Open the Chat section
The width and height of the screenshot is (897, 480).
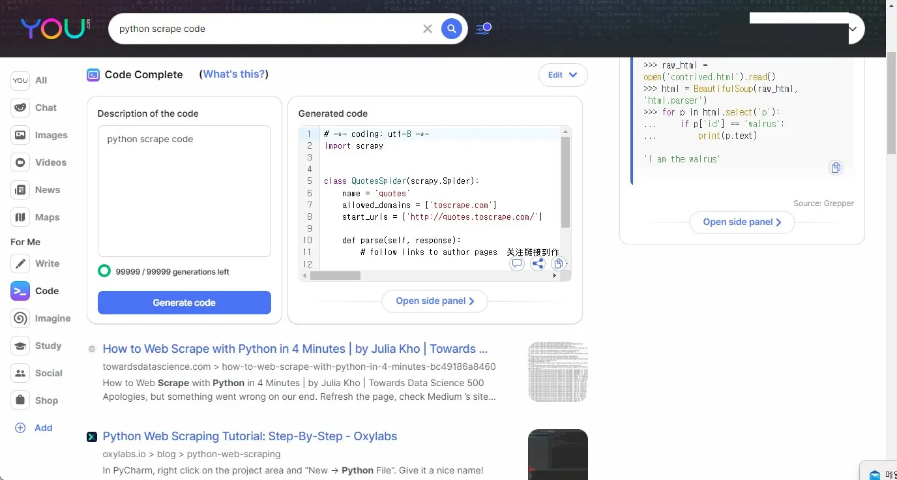(34, 108)
